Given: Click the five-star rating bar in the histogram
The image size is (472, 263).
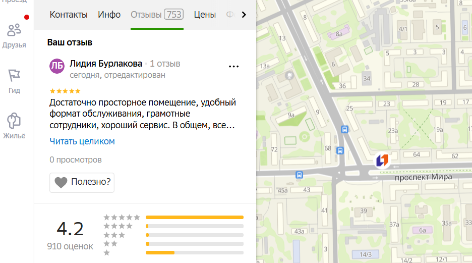Looking at the screenshot, I should (x=195, y=217).
